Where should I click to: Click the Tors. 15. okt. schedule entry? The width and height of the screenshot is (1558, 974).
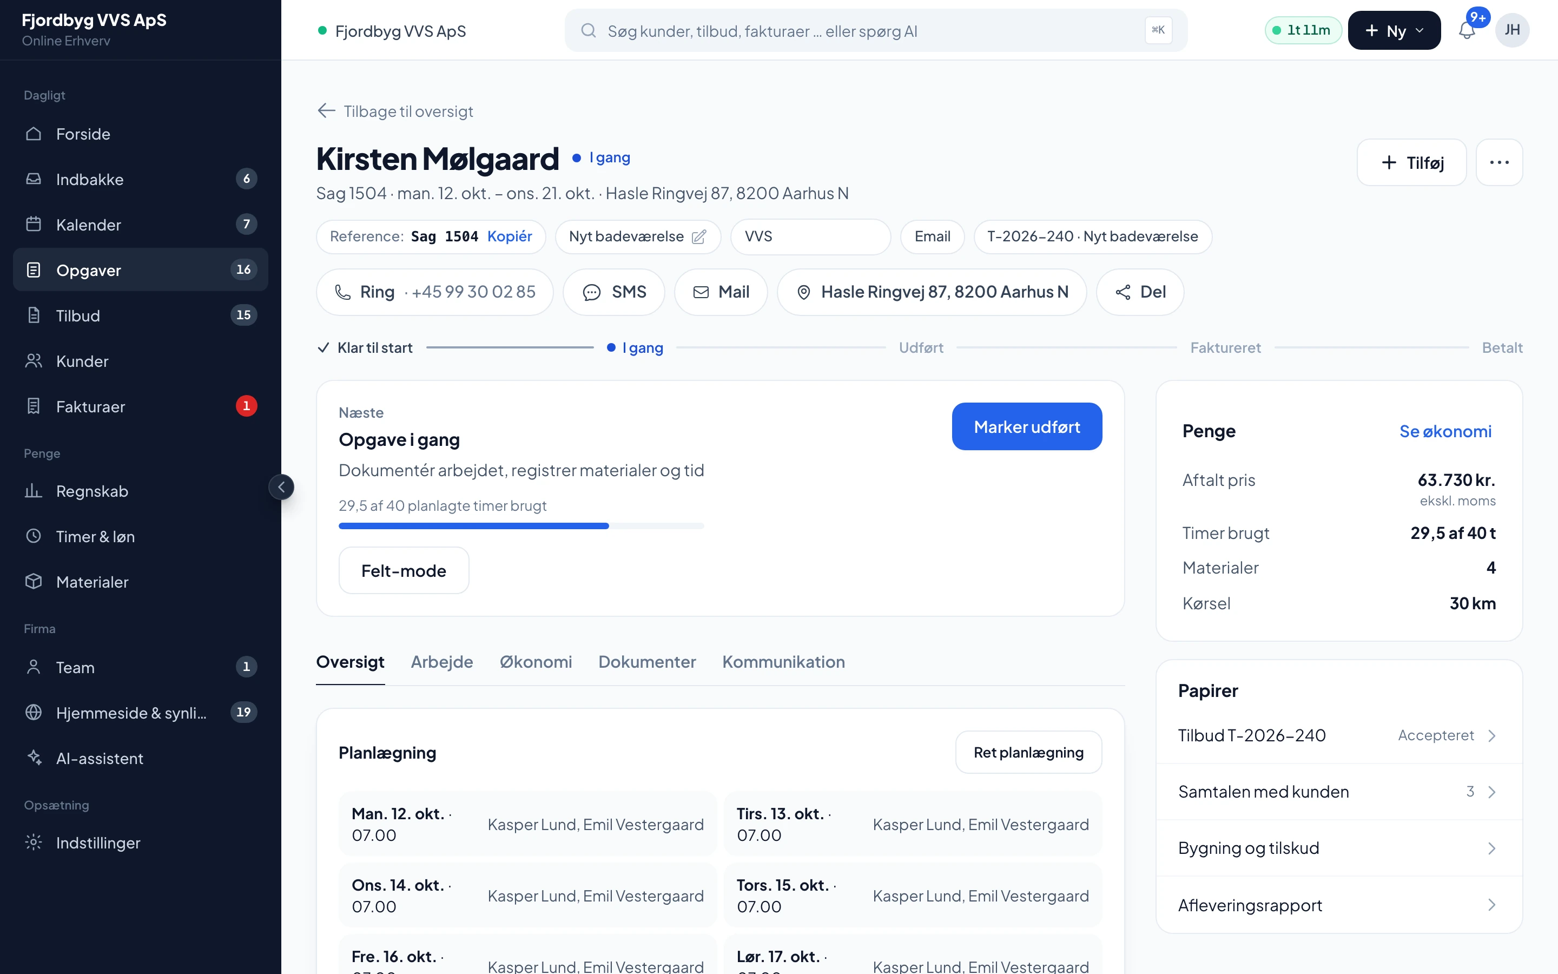pyautogui.click(x=912, y=896)
